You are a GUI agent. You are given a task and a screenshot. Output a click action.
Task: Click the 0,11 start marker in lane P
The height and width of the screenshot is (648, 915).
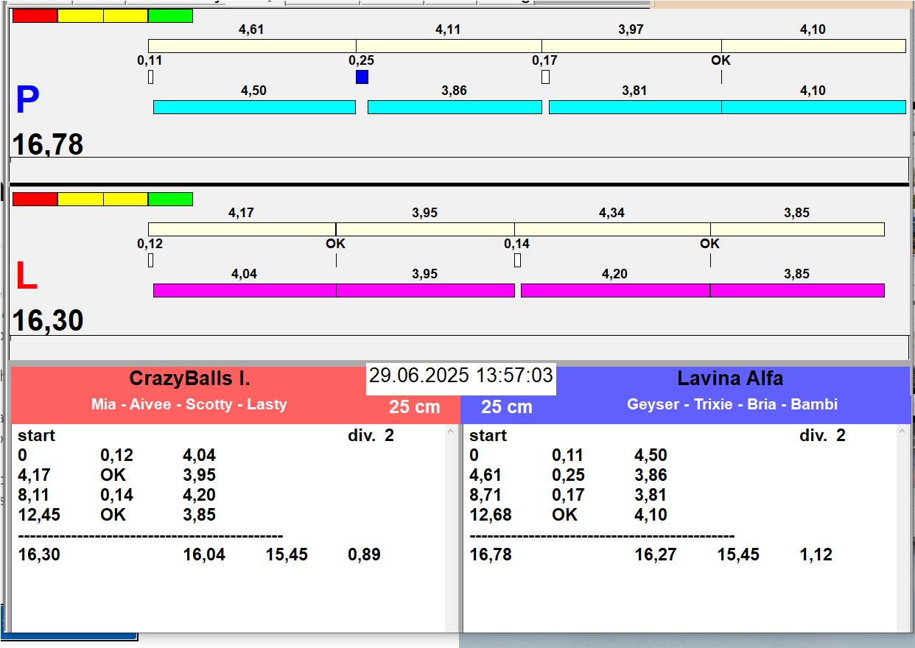(x=150, y=77)
